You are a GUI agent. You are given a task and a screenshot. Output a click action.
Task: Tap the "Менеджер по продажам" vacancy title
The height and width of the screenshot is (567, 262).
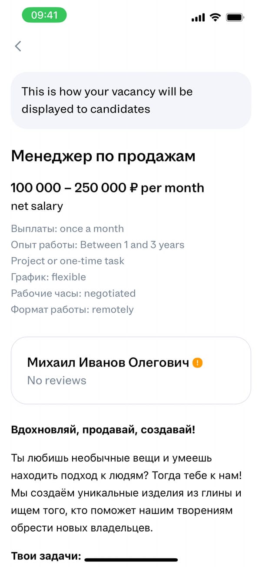point(103,156)
